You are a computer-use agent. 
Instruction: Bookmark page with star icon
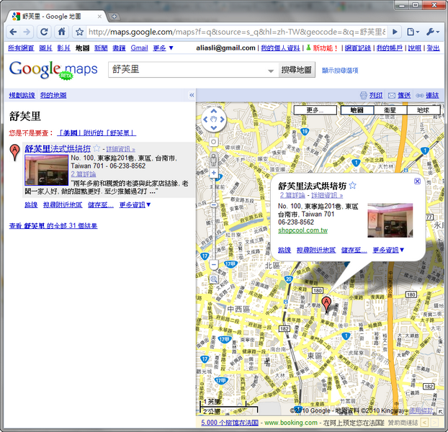tap(80, 32)
